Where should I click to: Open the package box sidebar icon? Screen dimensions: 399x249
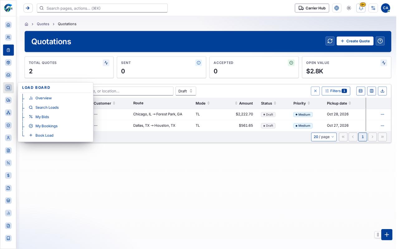(x=8, y=63)
